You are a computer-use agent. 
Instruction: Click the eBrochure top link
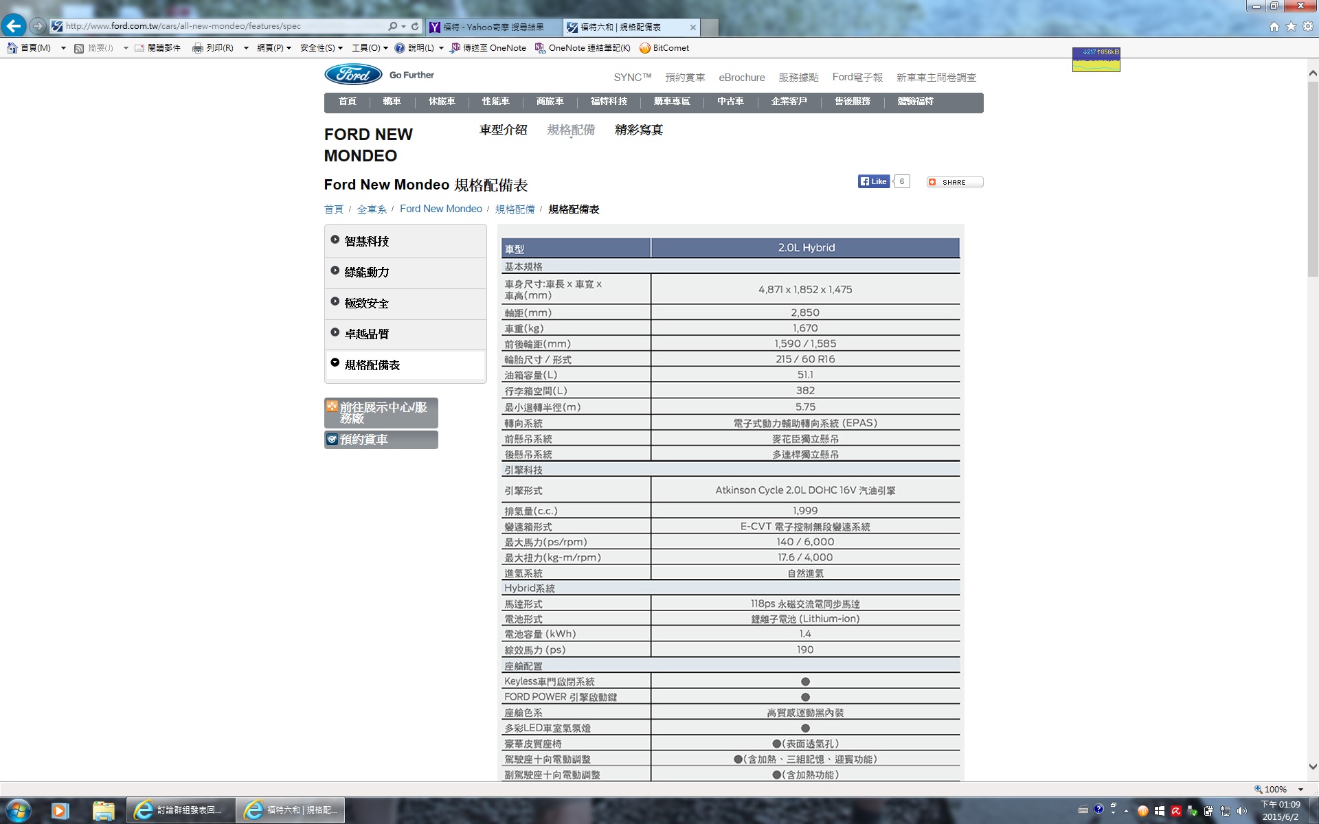[742, 78]
